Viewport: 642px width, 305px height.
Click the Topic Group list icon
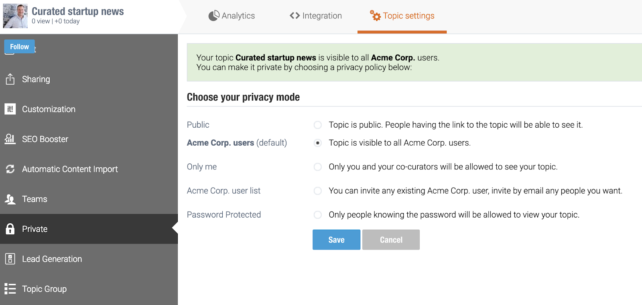(x=10, y=289)
